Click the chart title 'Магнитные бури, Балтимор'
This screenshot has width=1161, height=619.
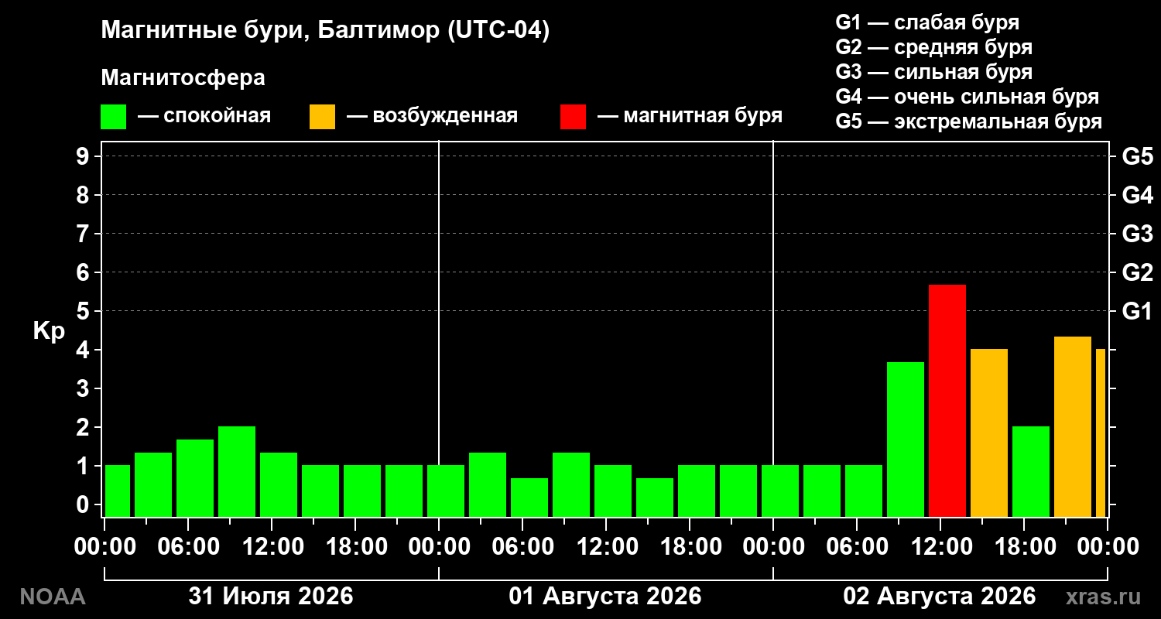click(x=271, y=31)
